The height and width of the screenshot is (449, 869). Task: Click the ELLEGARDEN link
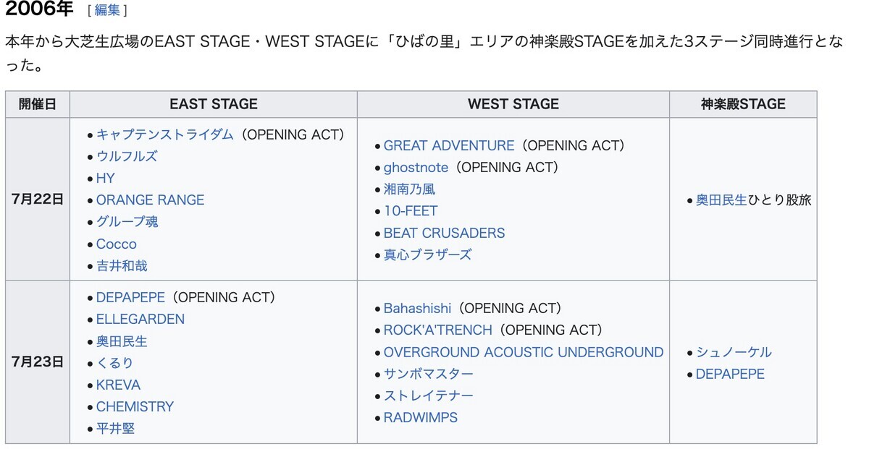coord(140,319)
